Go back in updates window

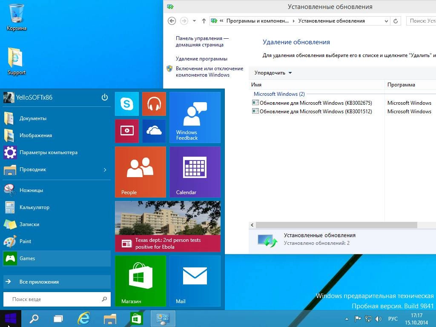pyautogui.click(x=172, y=21)
